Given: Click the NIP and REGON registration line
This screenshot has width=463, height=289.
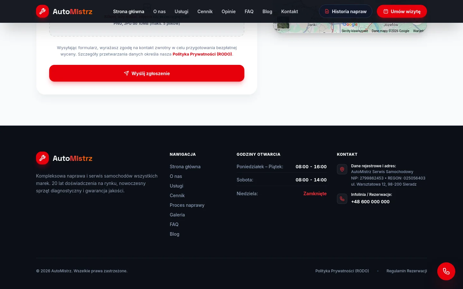Looking at the screenshot, I should coord(388,178).
